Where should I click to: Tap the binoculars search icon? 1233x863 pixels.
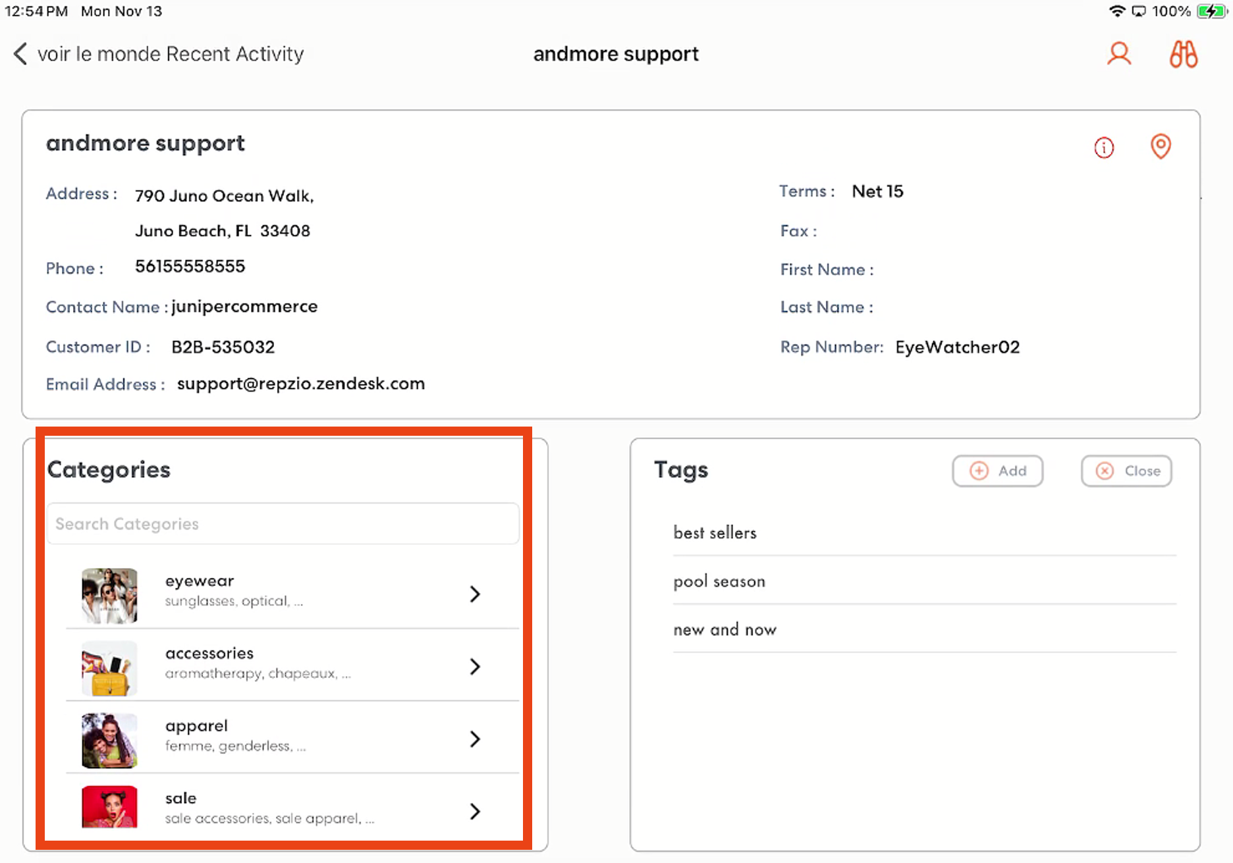tap(1183, 54)
